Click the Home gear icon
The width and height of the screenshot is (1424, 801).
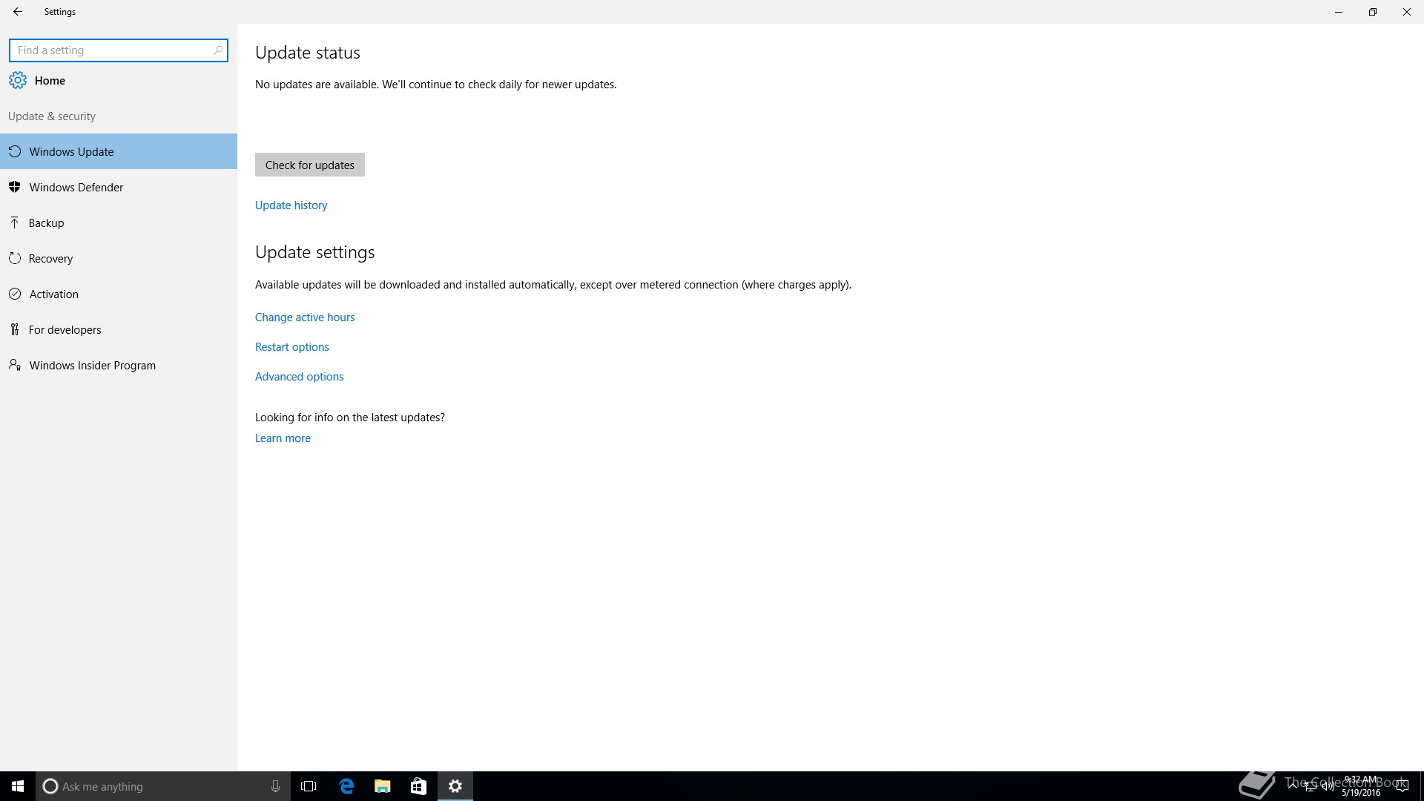tap(18, 80)
